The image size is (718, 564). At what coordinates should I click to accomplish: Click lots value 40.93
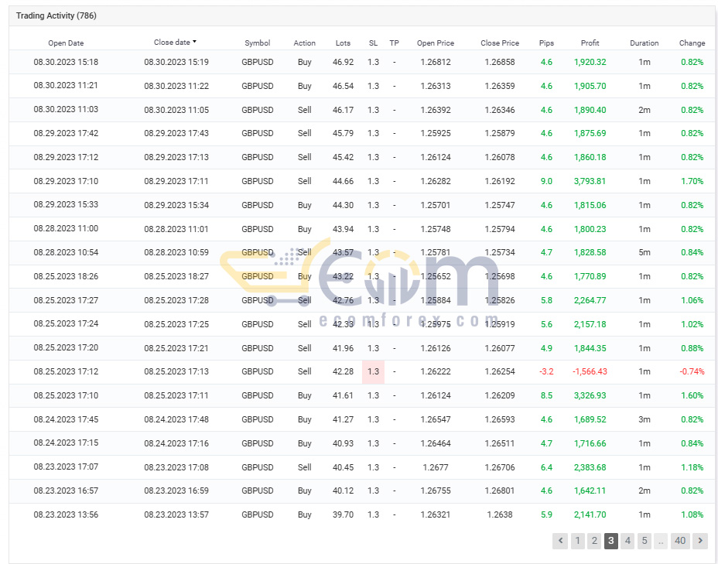(343, 443)
